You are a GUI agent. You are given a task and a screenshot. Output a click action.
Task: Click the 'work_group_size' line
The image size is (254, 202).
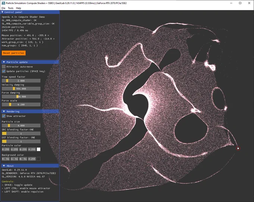pos(22,42)
